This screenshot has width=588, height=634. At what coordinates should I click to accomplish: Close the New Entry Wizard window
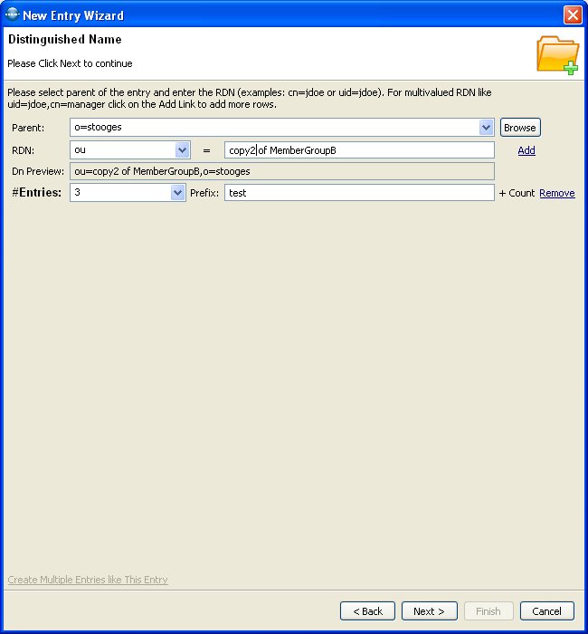(x=572, y=14)
